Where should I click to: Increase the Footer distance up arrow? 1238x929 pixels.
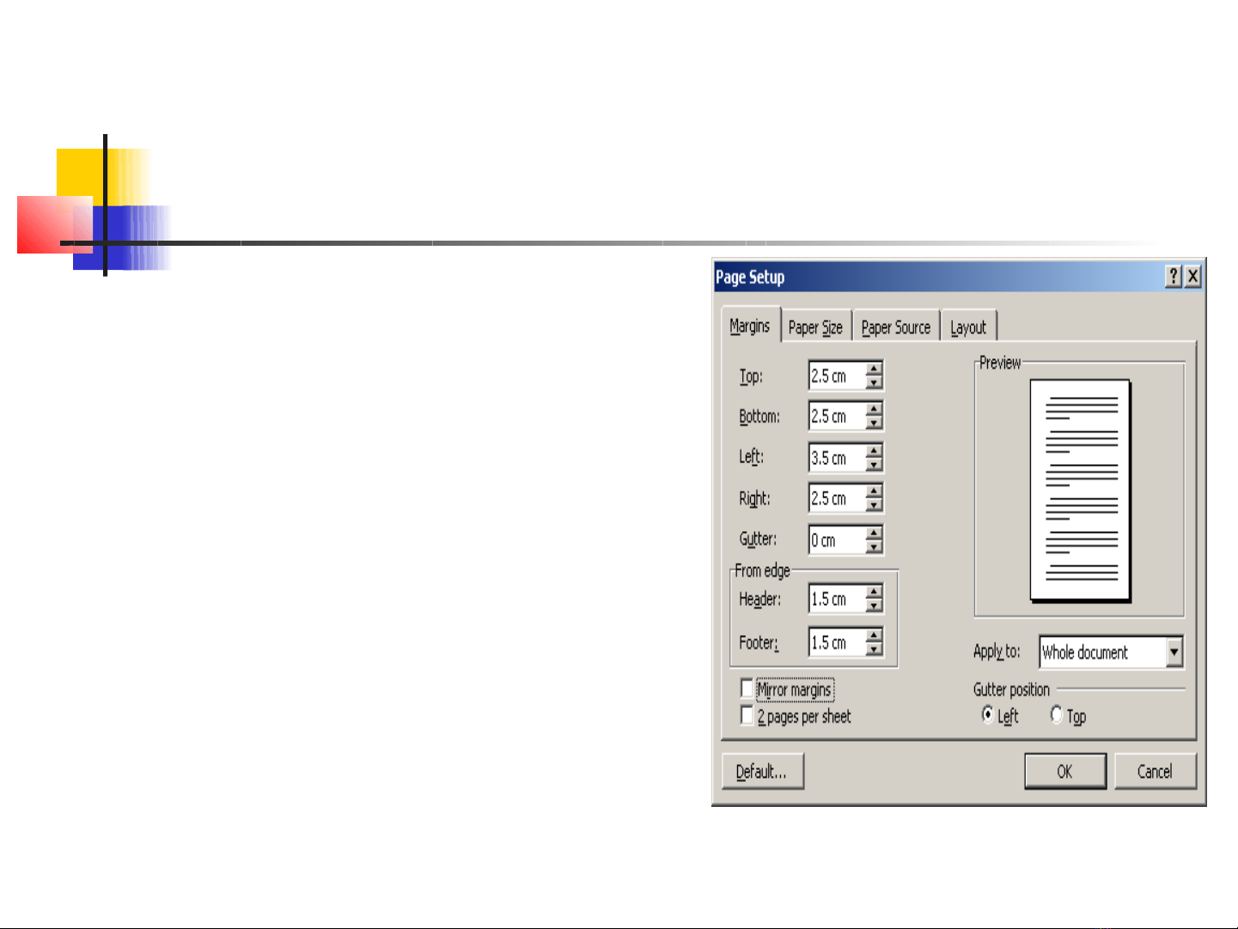(874, 636)
